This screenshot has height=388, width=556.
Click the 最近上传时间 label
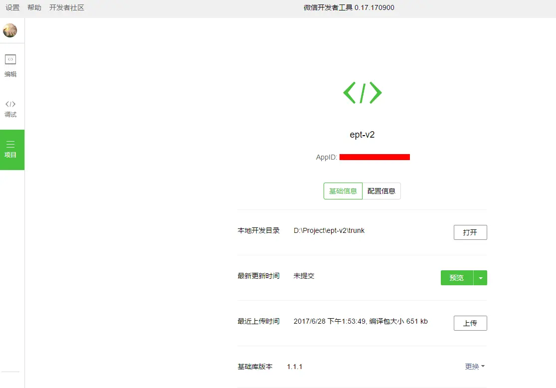(x=258, y=321)
